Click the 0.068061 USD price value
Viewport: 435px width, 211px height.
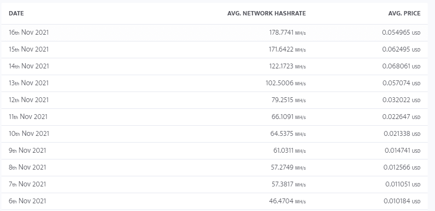click(x=402, y=66)
